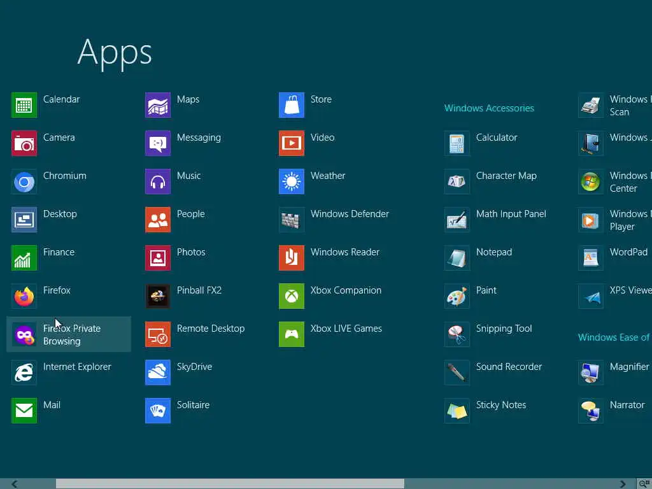Launch the Sticky Notes icon
The height and width of the screenshot is (489, 652).
tap(457, 411)
